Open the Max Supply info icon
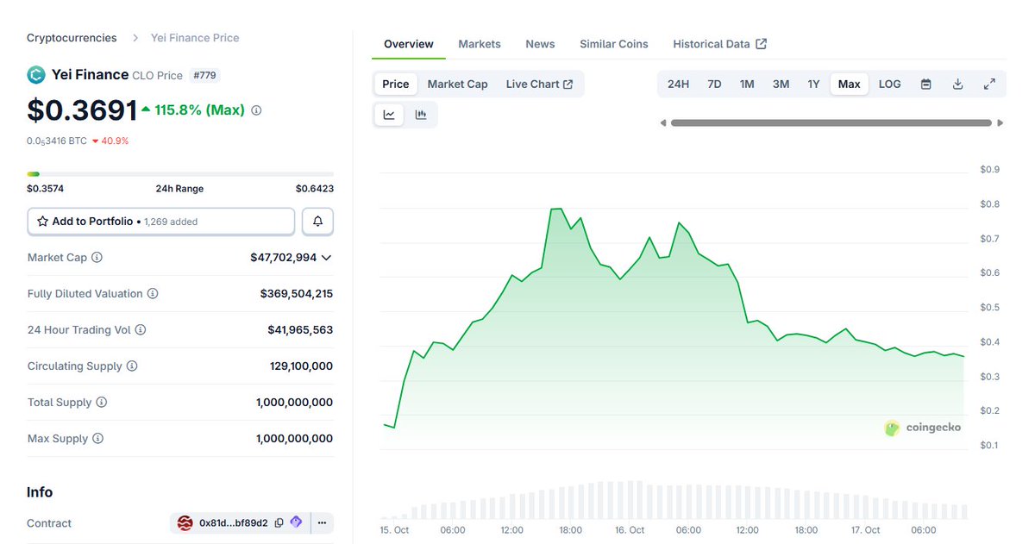 pos(97,439)
